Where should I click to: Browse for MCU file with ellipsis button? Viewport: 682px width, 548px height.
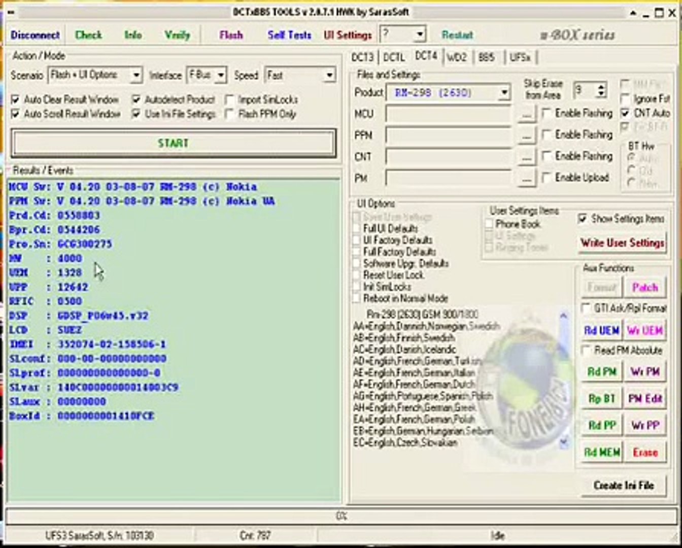[527, 114]
